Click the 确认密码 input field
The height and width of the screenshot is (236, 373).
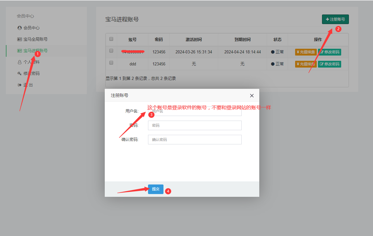tap(195, 139)
